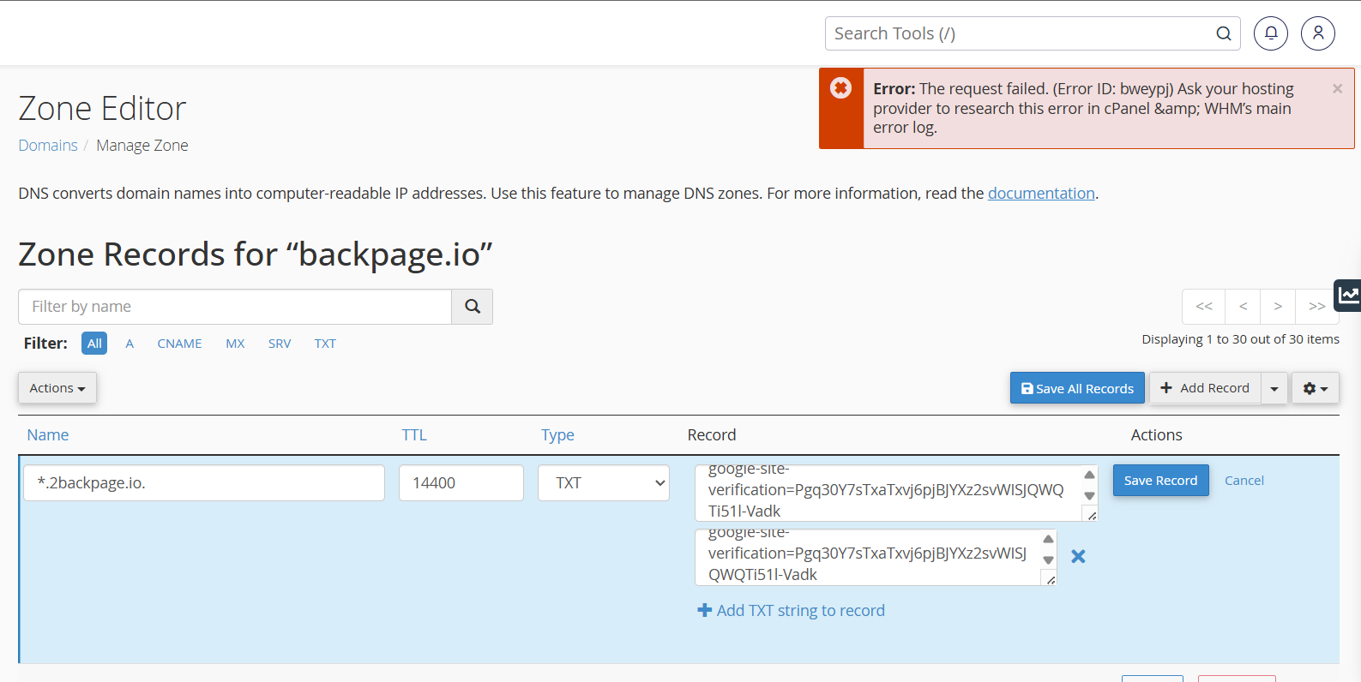This screenshot has height=682, width=1361.
Task: Click Save All Records button
Action: pos(1077,388)
